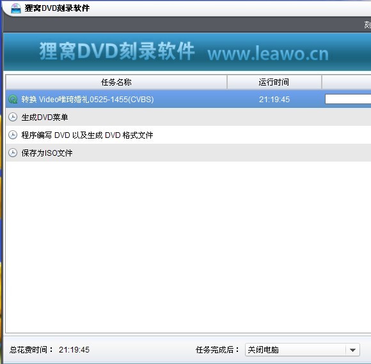Select the 转换 Video唯琦婚礼0525-1455(CVBS) row
371x364 pixels.
(188, 99)
